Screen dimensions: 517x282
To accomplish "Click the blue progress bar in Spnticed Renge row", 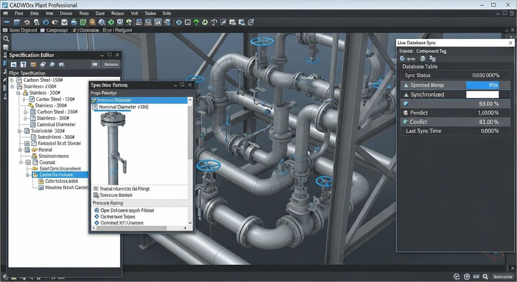I will click(483, 85).
